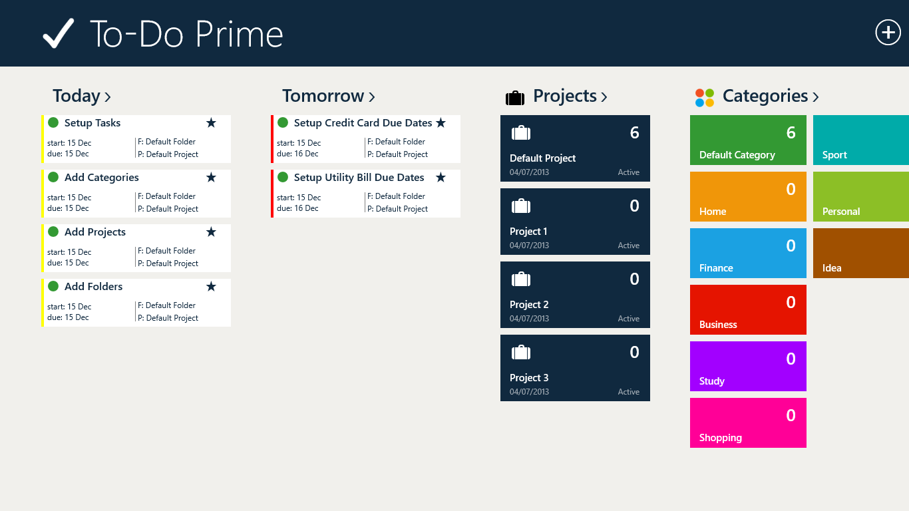
Task: Click the briefcase icon on Project 2 tile
Action: coord(520,279)
